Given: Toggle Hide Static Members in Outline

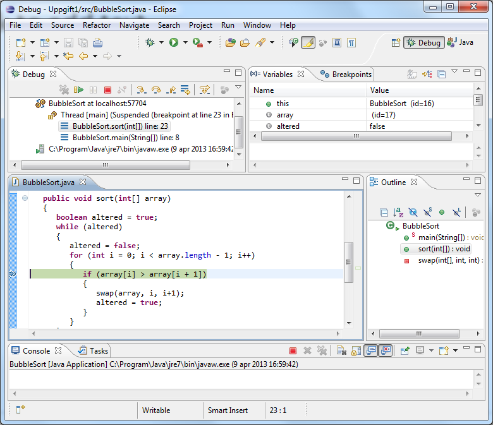Looking at the screenshot, I should coord(428,212).
